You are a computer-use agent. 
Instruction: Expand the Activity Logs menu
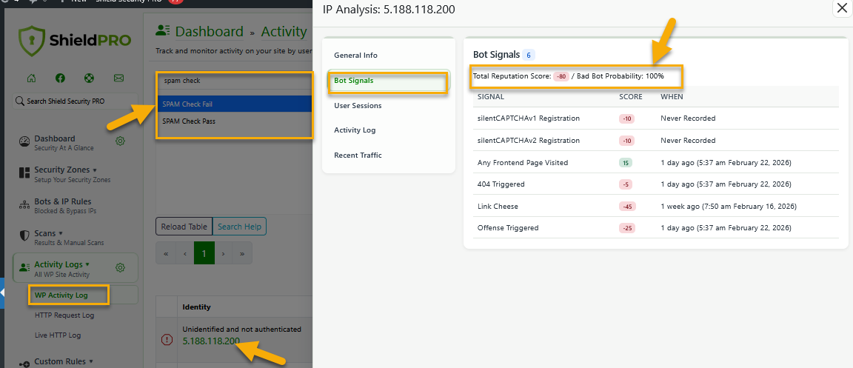(x=76, y=268)
